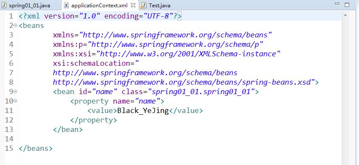Viewport: 359px width, 165px height.
Task: Click the schema/beans URL on line 7
Action: click(x=145, y=73)
